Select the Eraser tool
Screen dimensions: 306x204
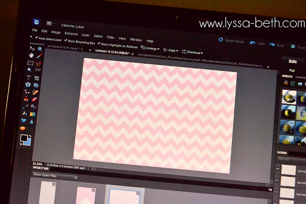34,99
